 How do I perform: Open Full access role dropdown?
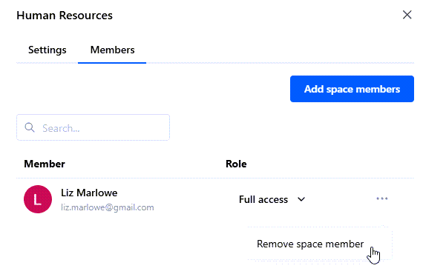272,199
